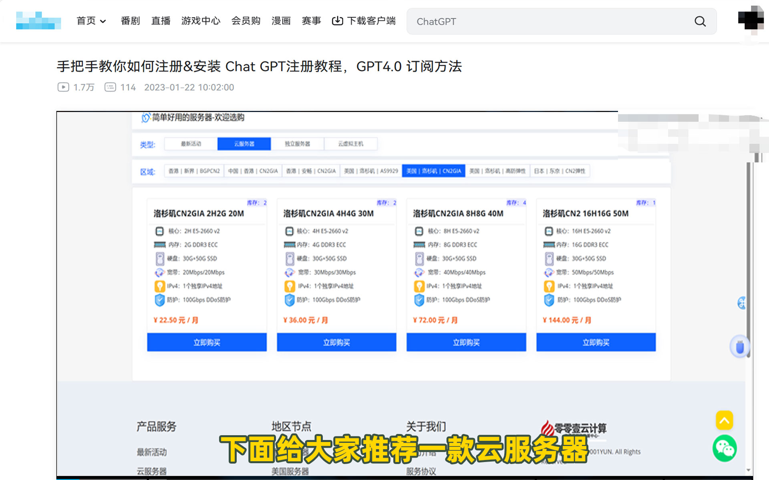Click the CPU core icon in 2H2G 20M card

click(159, 231)
